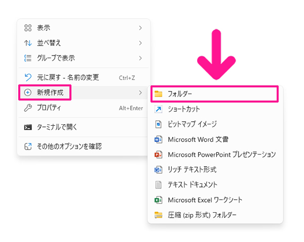Click the bitmap image icon
The height and width of the screenshot is (242, 304).
[x=158, y=124]
